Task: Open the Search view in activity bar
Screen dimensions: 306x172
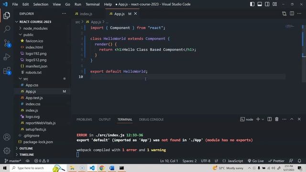Action: (x=7, y=29)
